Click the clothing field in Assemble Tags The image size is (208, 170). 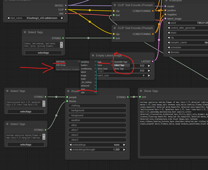coord(98,106)
